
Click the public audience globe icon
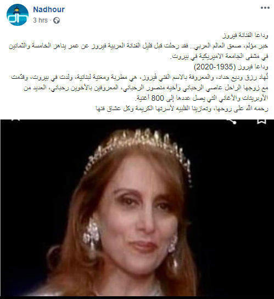[x=57, y=20]
